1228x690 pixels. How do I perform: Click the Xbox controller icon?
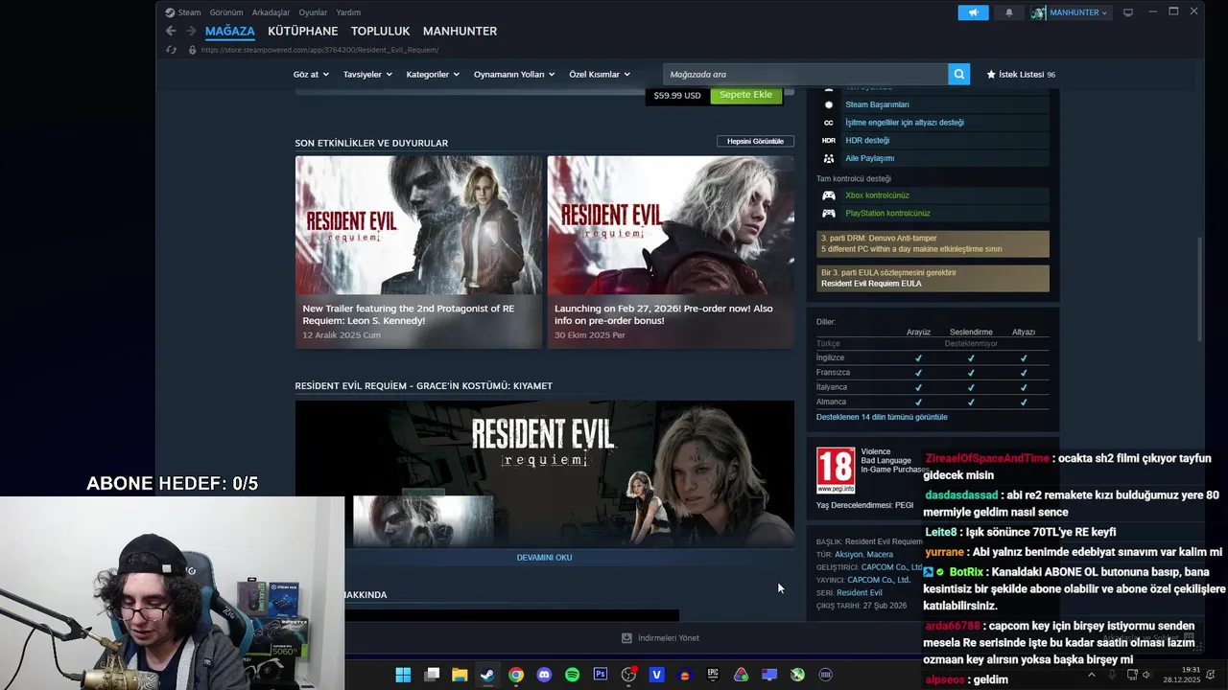829,195
